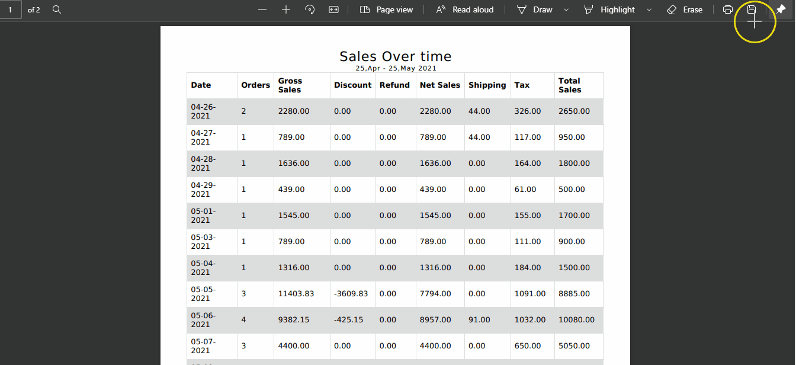Click the total sales value '1800.00'
This screenshot has width=796, height=365.
pos(574,164)
